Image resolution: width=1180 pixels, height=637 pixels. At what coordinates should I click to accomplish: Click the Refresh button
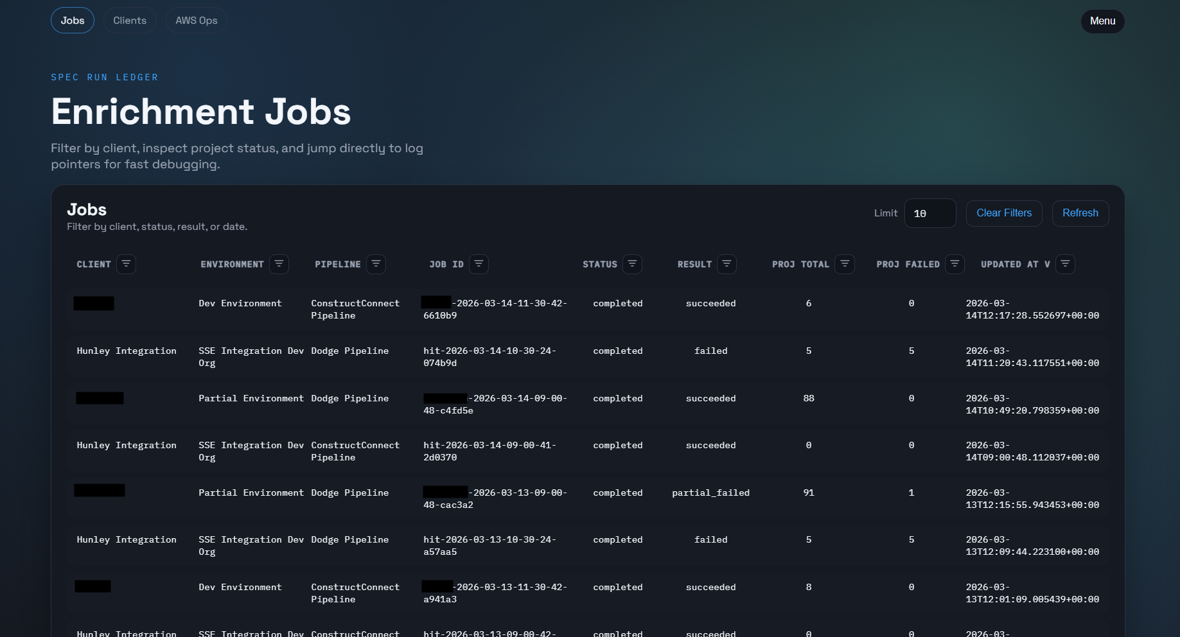[x=1080, y=213]
